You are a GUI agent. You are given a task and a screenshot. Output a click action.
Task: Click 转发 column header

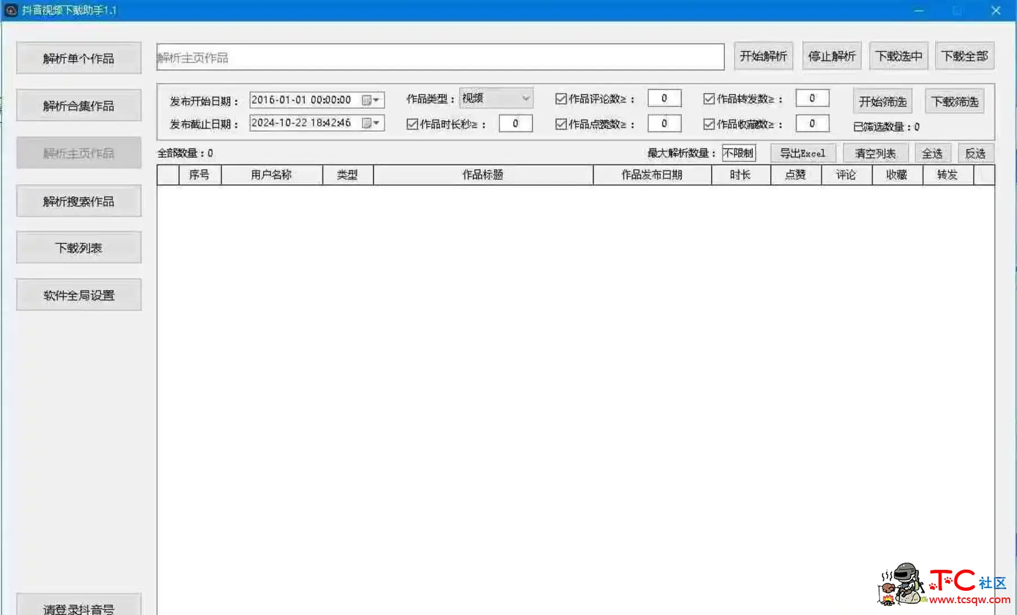[x=948, y=175]
